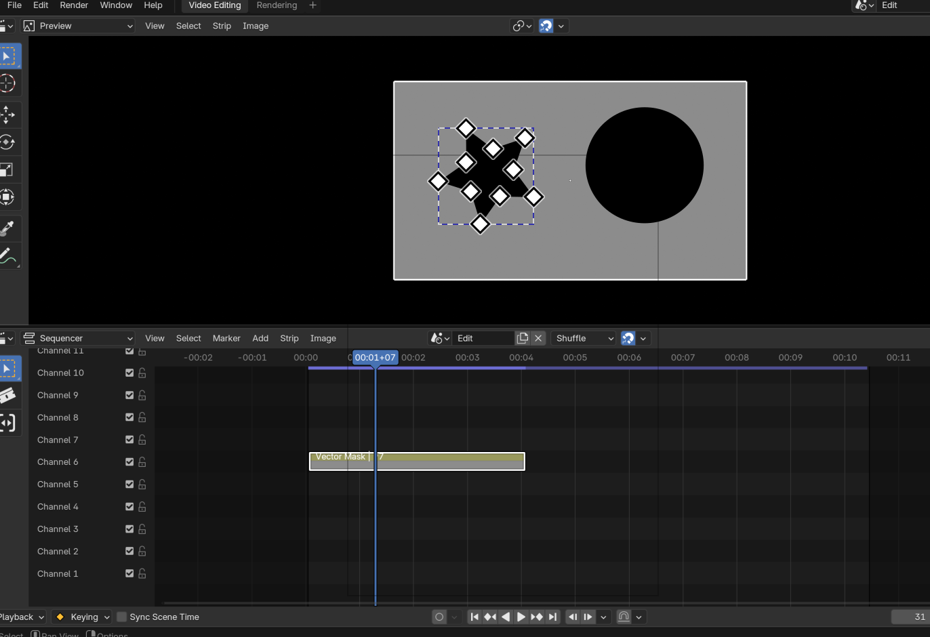Select the Annotate pencil tool
The height and width of the screenshot is (637, 930).
(x=8, y=256)
